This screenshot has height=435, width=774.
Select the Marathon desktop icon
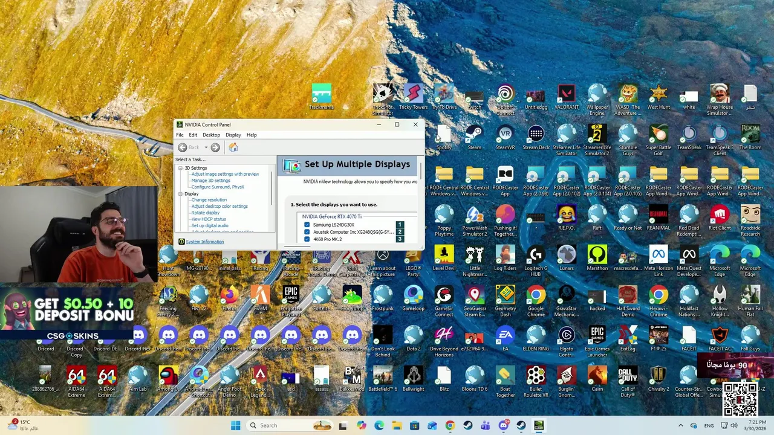597,258
